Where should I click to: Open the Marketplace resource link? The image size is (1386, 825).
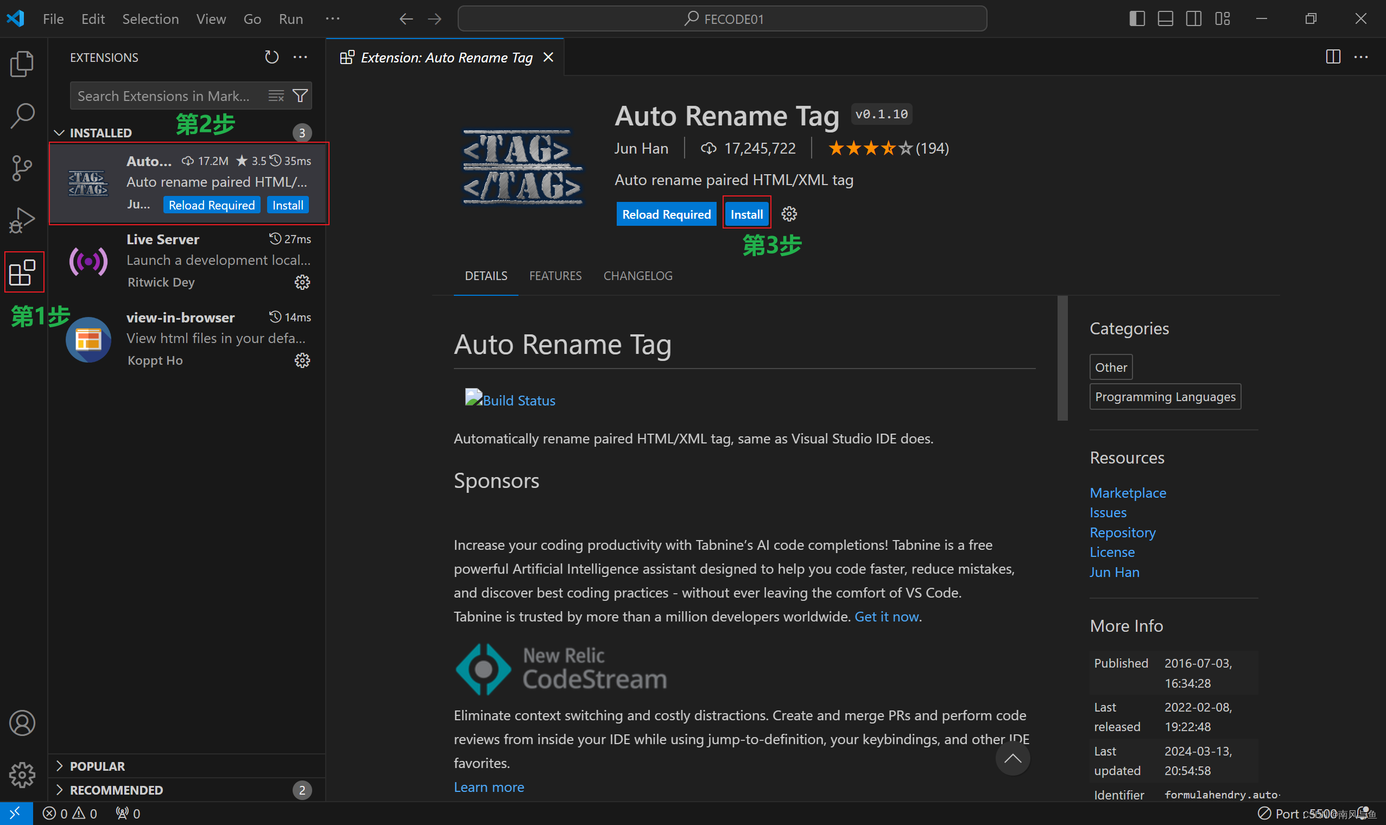click(x=1128, y=492)
